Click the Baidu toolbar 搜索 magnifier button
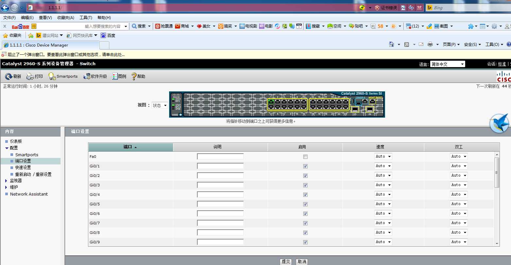511x265 pixels. (x=138, y=26)
